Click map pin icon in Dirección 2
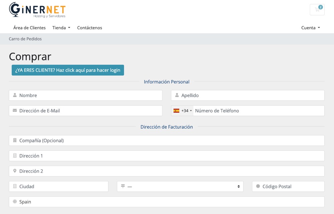 (15, 171)
